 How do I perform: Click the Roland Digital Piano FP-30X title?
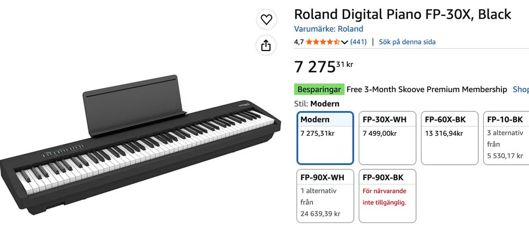[x=402, y=14]
